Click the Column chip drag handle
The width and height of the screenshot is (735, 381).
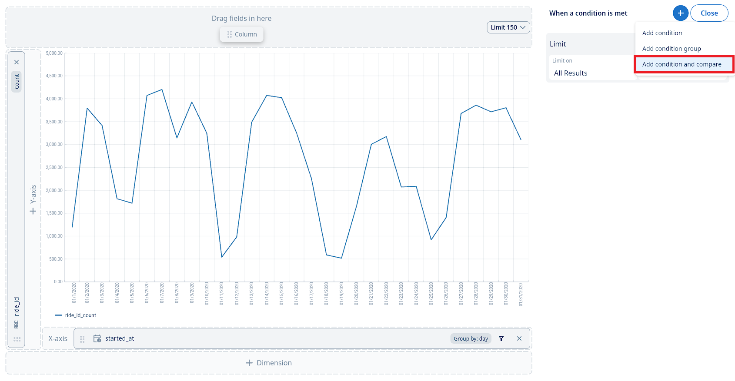click(x=230, y=34)
